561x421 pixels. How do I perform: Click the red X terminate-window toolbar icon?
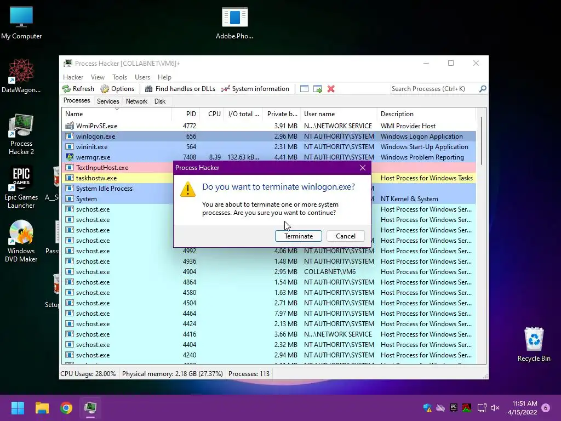pos(331,89)
